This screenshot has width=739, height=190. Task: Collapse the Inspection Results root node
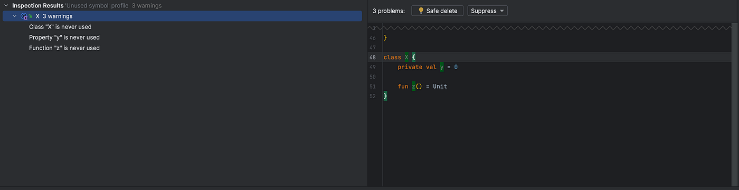point(6,5)
